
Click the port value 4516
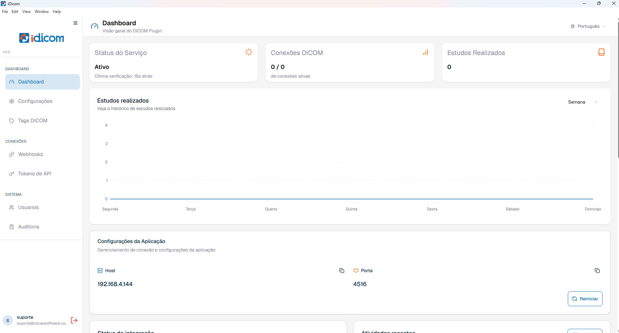point(360,284)
